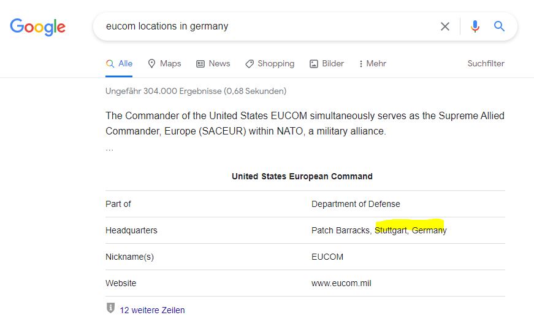This screenshot has width=534, height=323.
Task: Click the Shopping tag icon
Action: (x=250, y=64)
